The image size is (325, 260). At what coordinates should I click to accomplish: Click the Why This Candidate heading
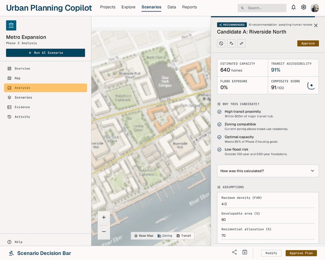[241, 104]
